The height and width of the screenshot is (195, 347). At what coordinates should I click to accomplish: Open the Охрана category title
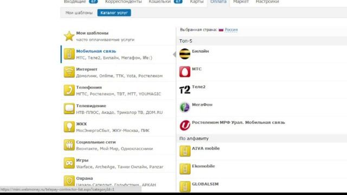pyautogui.click(x=85, y=178)
